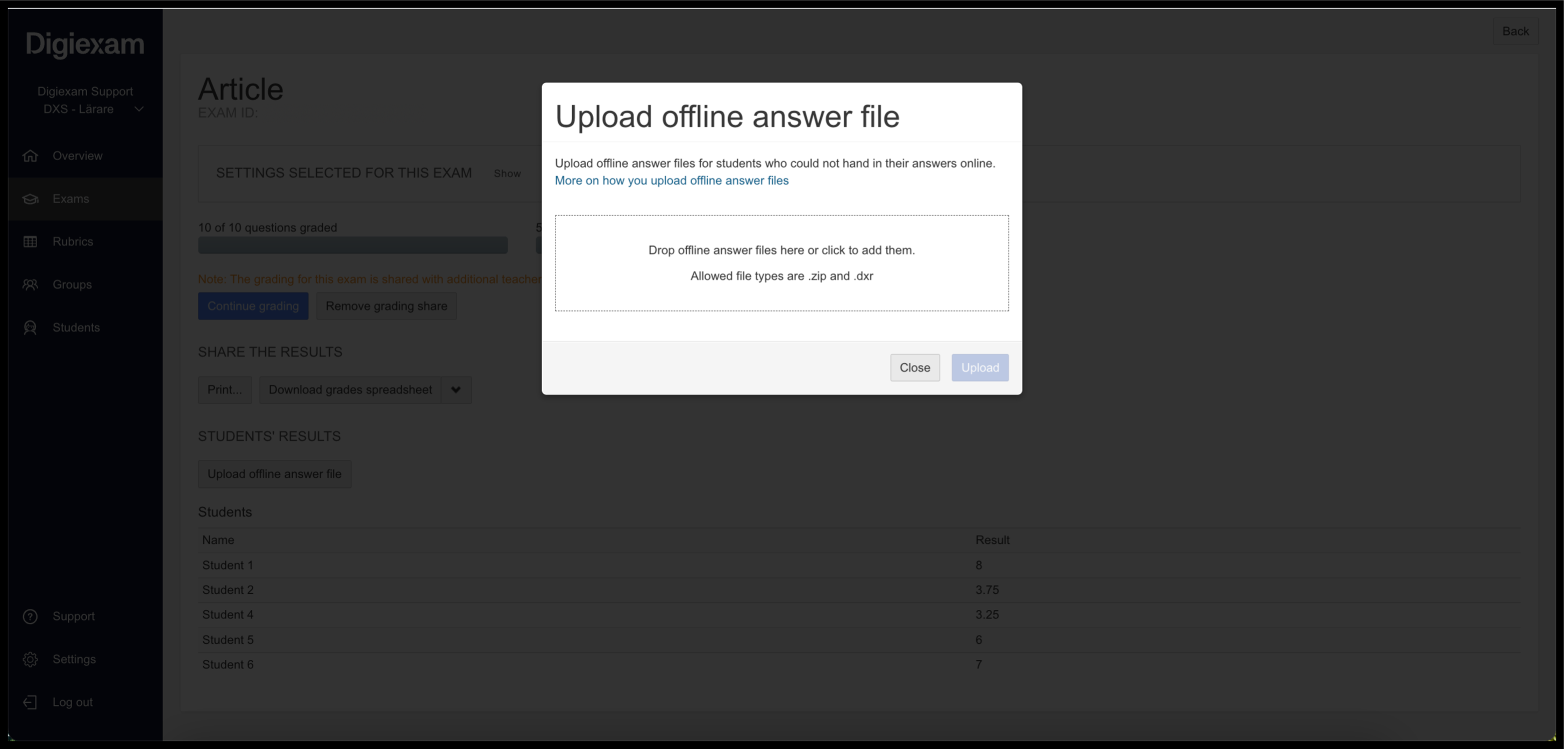
Task: Click the Overview home icon in sidebar
Action: click(30, 156)
